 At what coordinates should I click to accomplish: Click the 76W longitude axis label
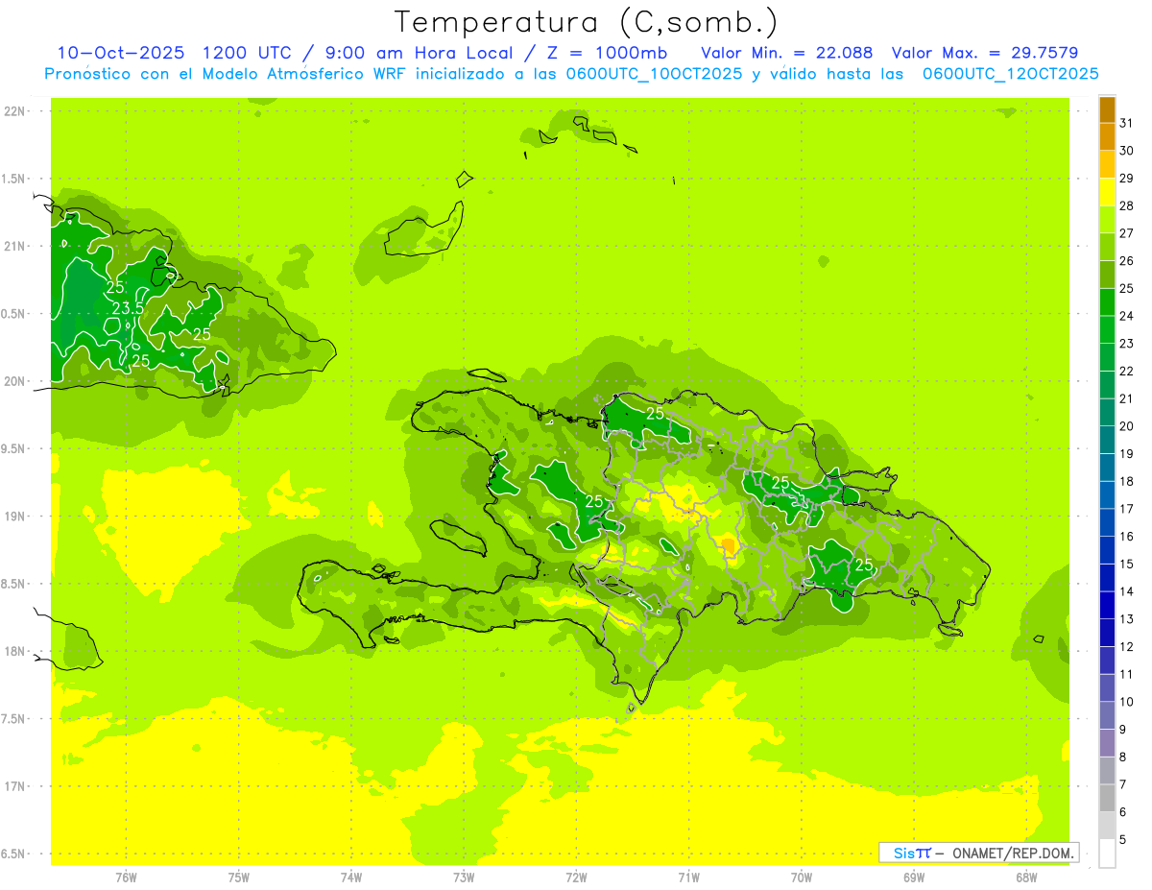point(126,877)
